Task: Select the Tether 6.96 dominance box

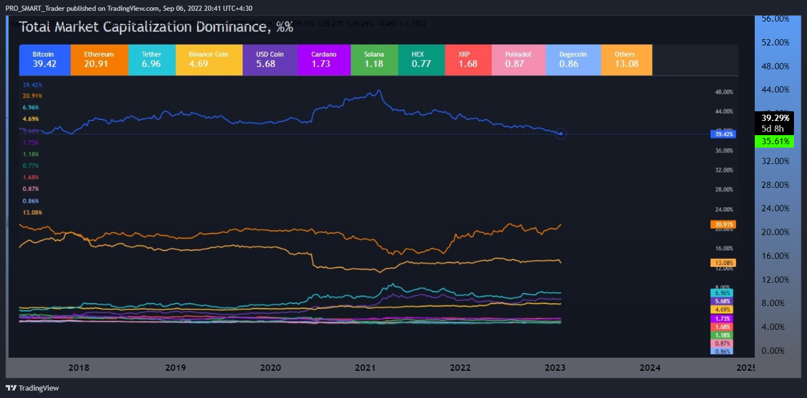Action: pos(152,60)
